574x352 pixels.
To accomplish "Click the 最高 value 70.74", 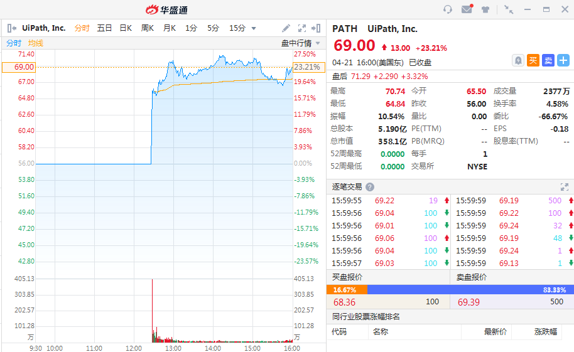I will coord(396,91).
